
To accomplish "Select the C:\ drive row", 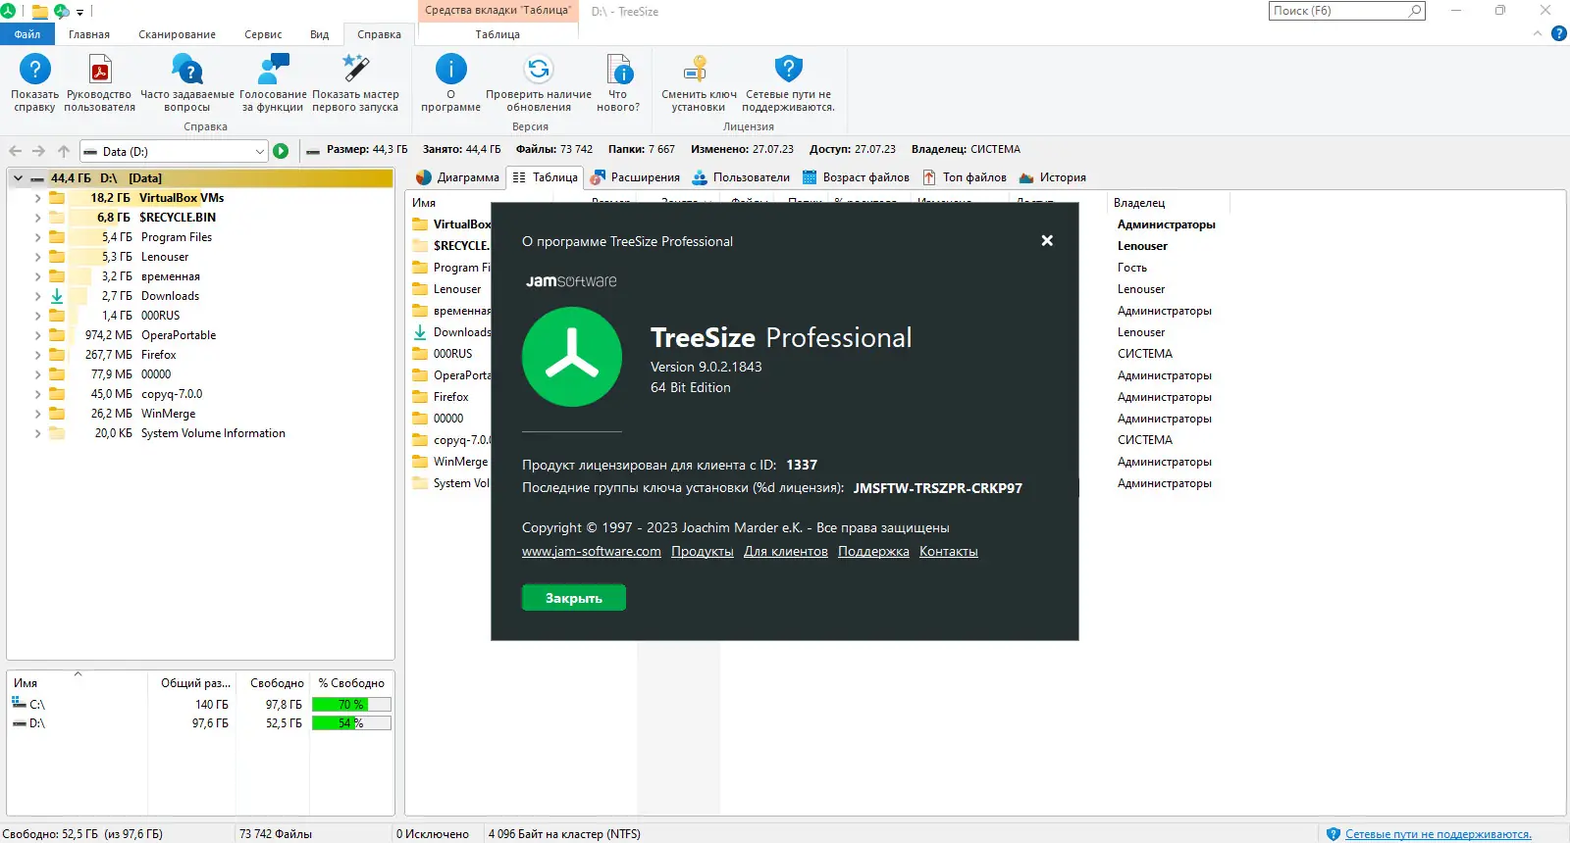I will coord(201,705).
